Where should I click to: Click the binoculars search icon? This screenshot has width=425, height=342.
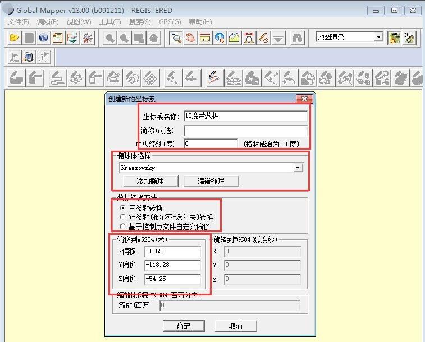point(298,38)
